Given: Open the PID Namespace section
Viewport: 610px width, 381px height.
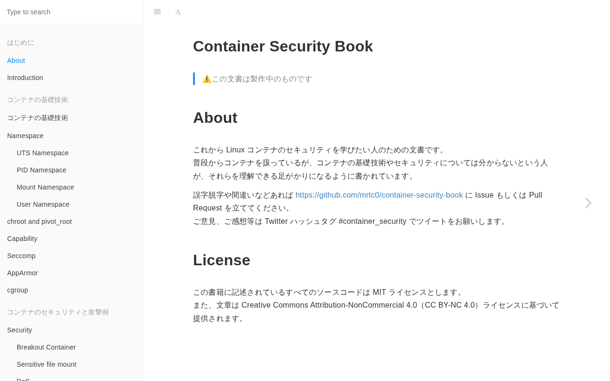Looking at the screenshot, I should point(41,170).
